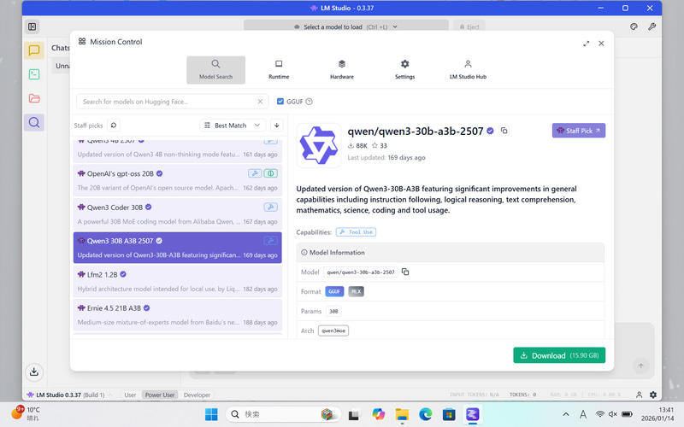This screenshot has width=684, height=427.
Task: Open the weather widget showing 10°C
Action: [26, 413]
